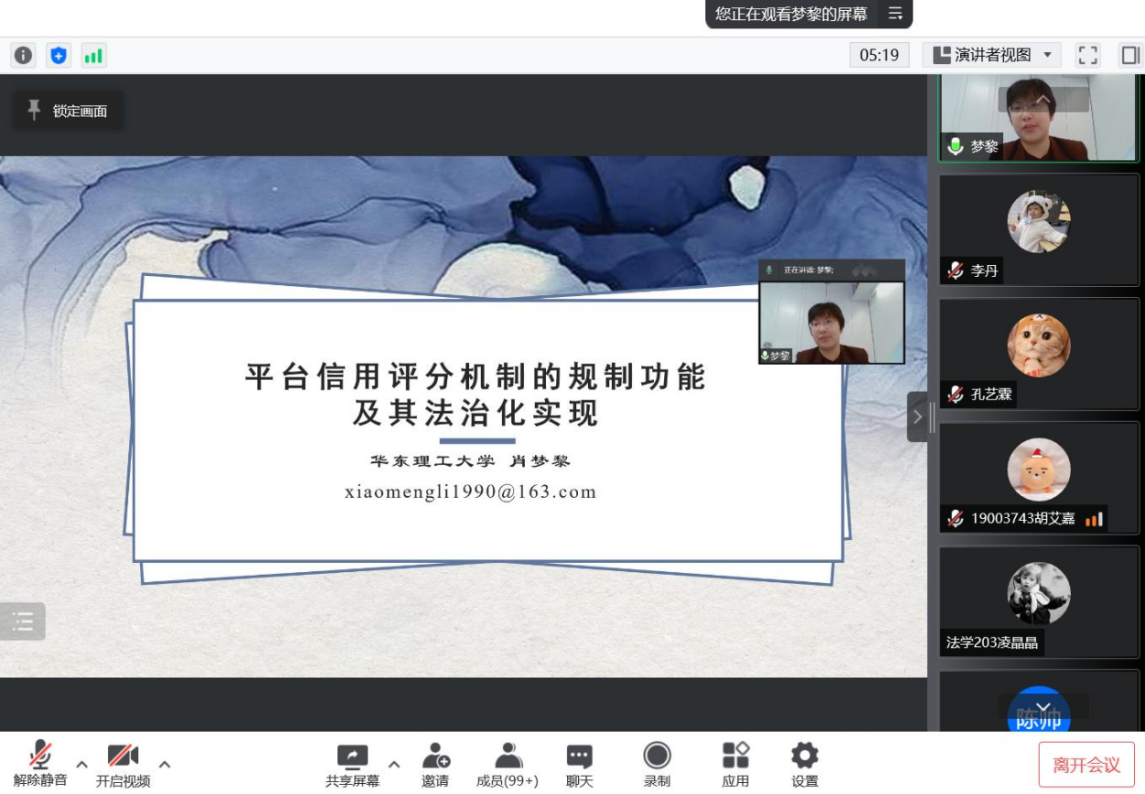Open 成员(99+) participants list

[x=508, y=765]
